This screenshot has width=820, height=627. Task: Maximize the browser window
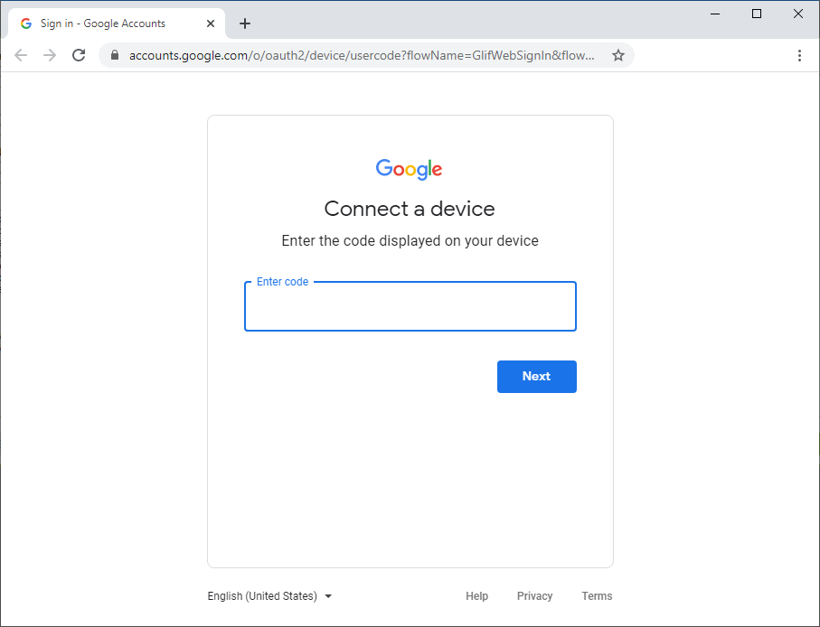(x=756, y=14)
